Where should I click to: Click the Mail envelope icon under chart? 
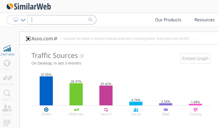(166, 110)
